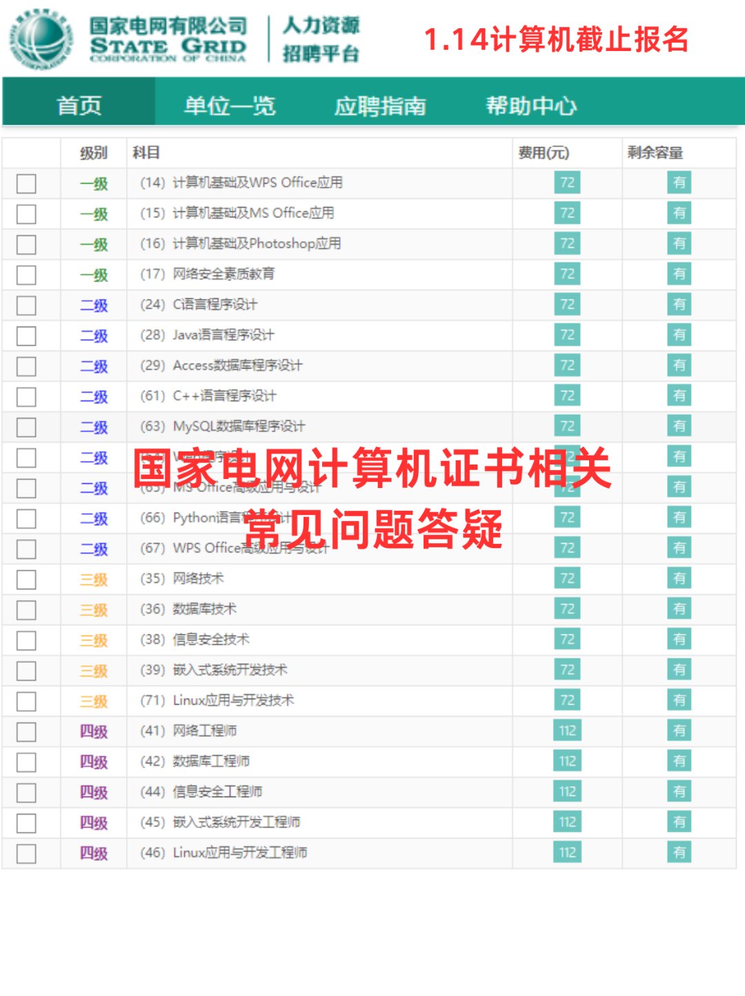Click subject (14) 计算机基础及WPS Office应用
Screen dimensions: 745x996
tap(241, 183)
